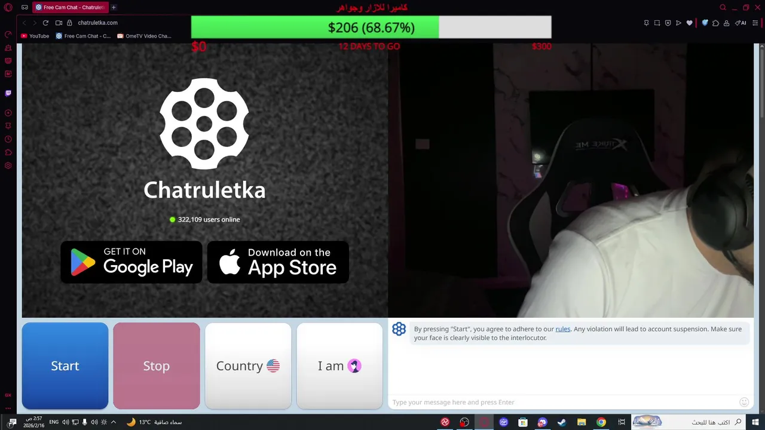Open the taskbar microphone icon
This screenshot has width=765, height=430.
(84, 422)
